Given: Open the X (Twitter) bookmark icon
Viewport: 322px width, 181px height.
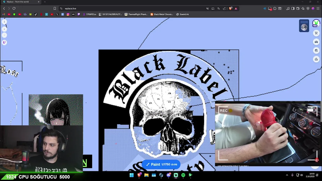Looking at the screenshot, I should pyautogui.click(x=57, y=14).
